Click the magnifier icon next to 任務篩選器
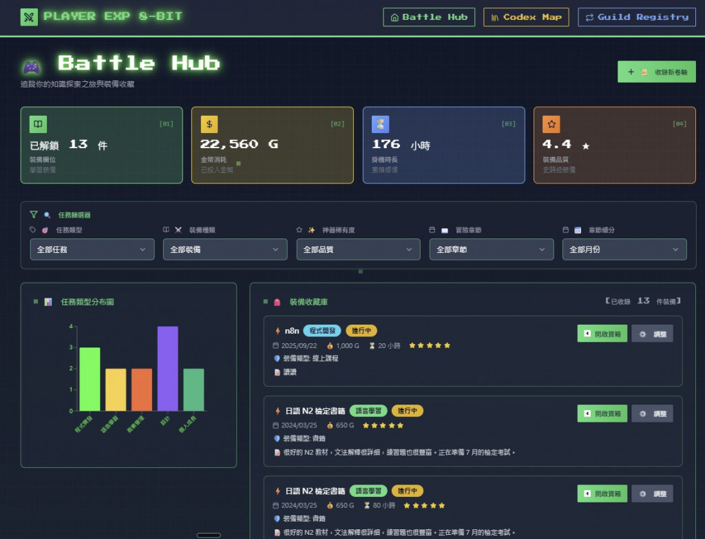The image size is (705, 539). tap(48, 215)
